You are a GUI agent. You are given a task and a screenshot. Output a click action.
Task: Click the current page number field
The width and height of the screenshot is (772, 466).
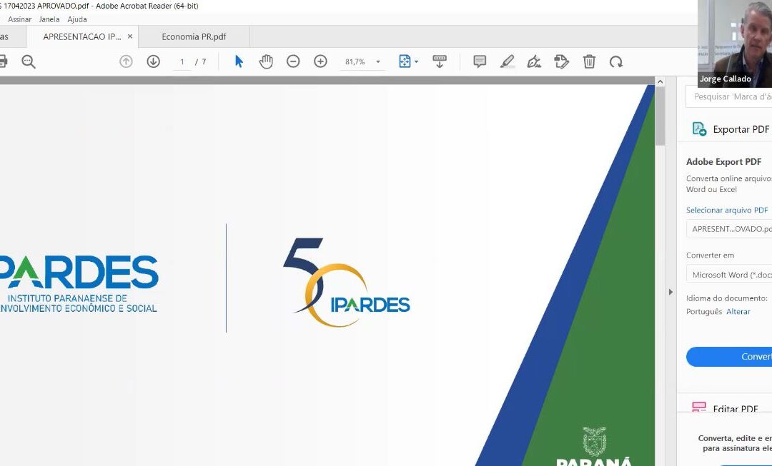(182, 62)
